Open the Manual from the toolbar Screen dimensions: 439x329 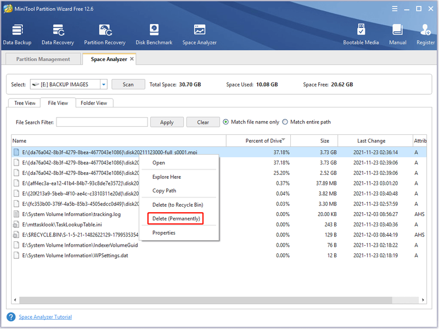coord(397,35)
